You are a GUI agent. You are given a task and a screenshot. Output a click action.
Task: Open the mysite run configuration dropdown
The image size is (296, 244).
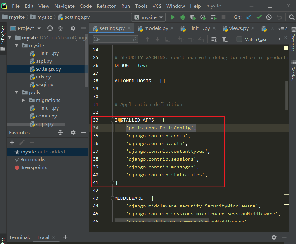coord(148,17)
